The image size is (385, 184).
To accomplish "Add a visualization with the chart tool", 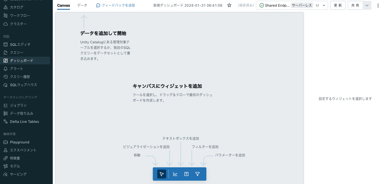I will [175, 174].
